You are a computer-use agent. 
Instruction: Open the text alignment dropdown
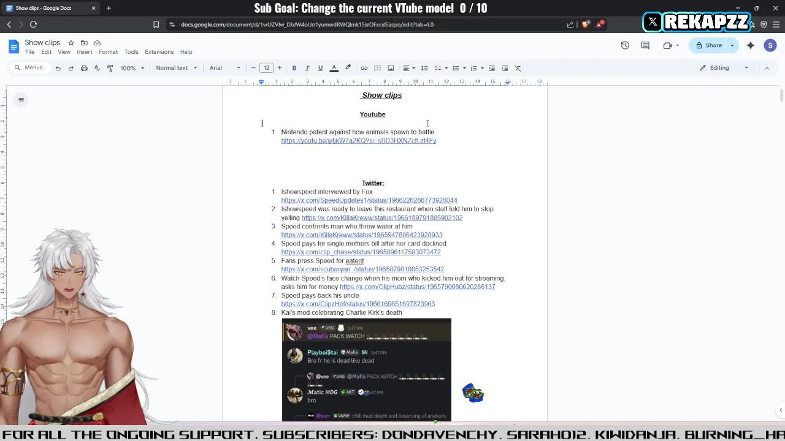[x=409, y=68]
